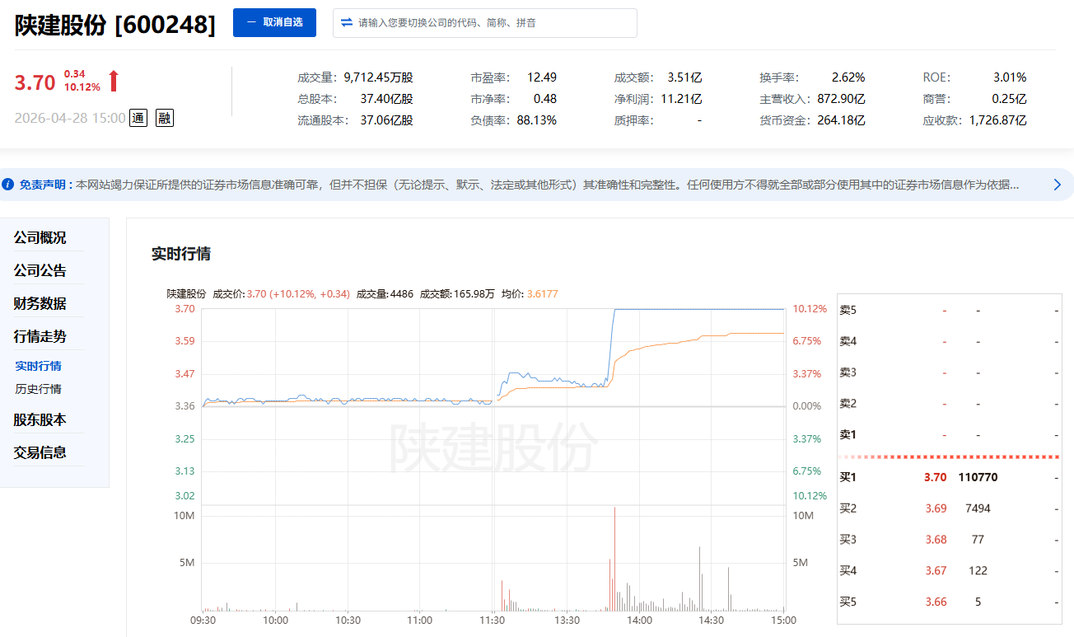Image resolution: width=1074 pixels, height=637 pixels.
Task: Click the 买2 price 3.69
Action: point(936,508)
